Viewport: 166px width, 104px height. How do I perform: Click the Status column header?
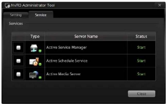point(142,36)
